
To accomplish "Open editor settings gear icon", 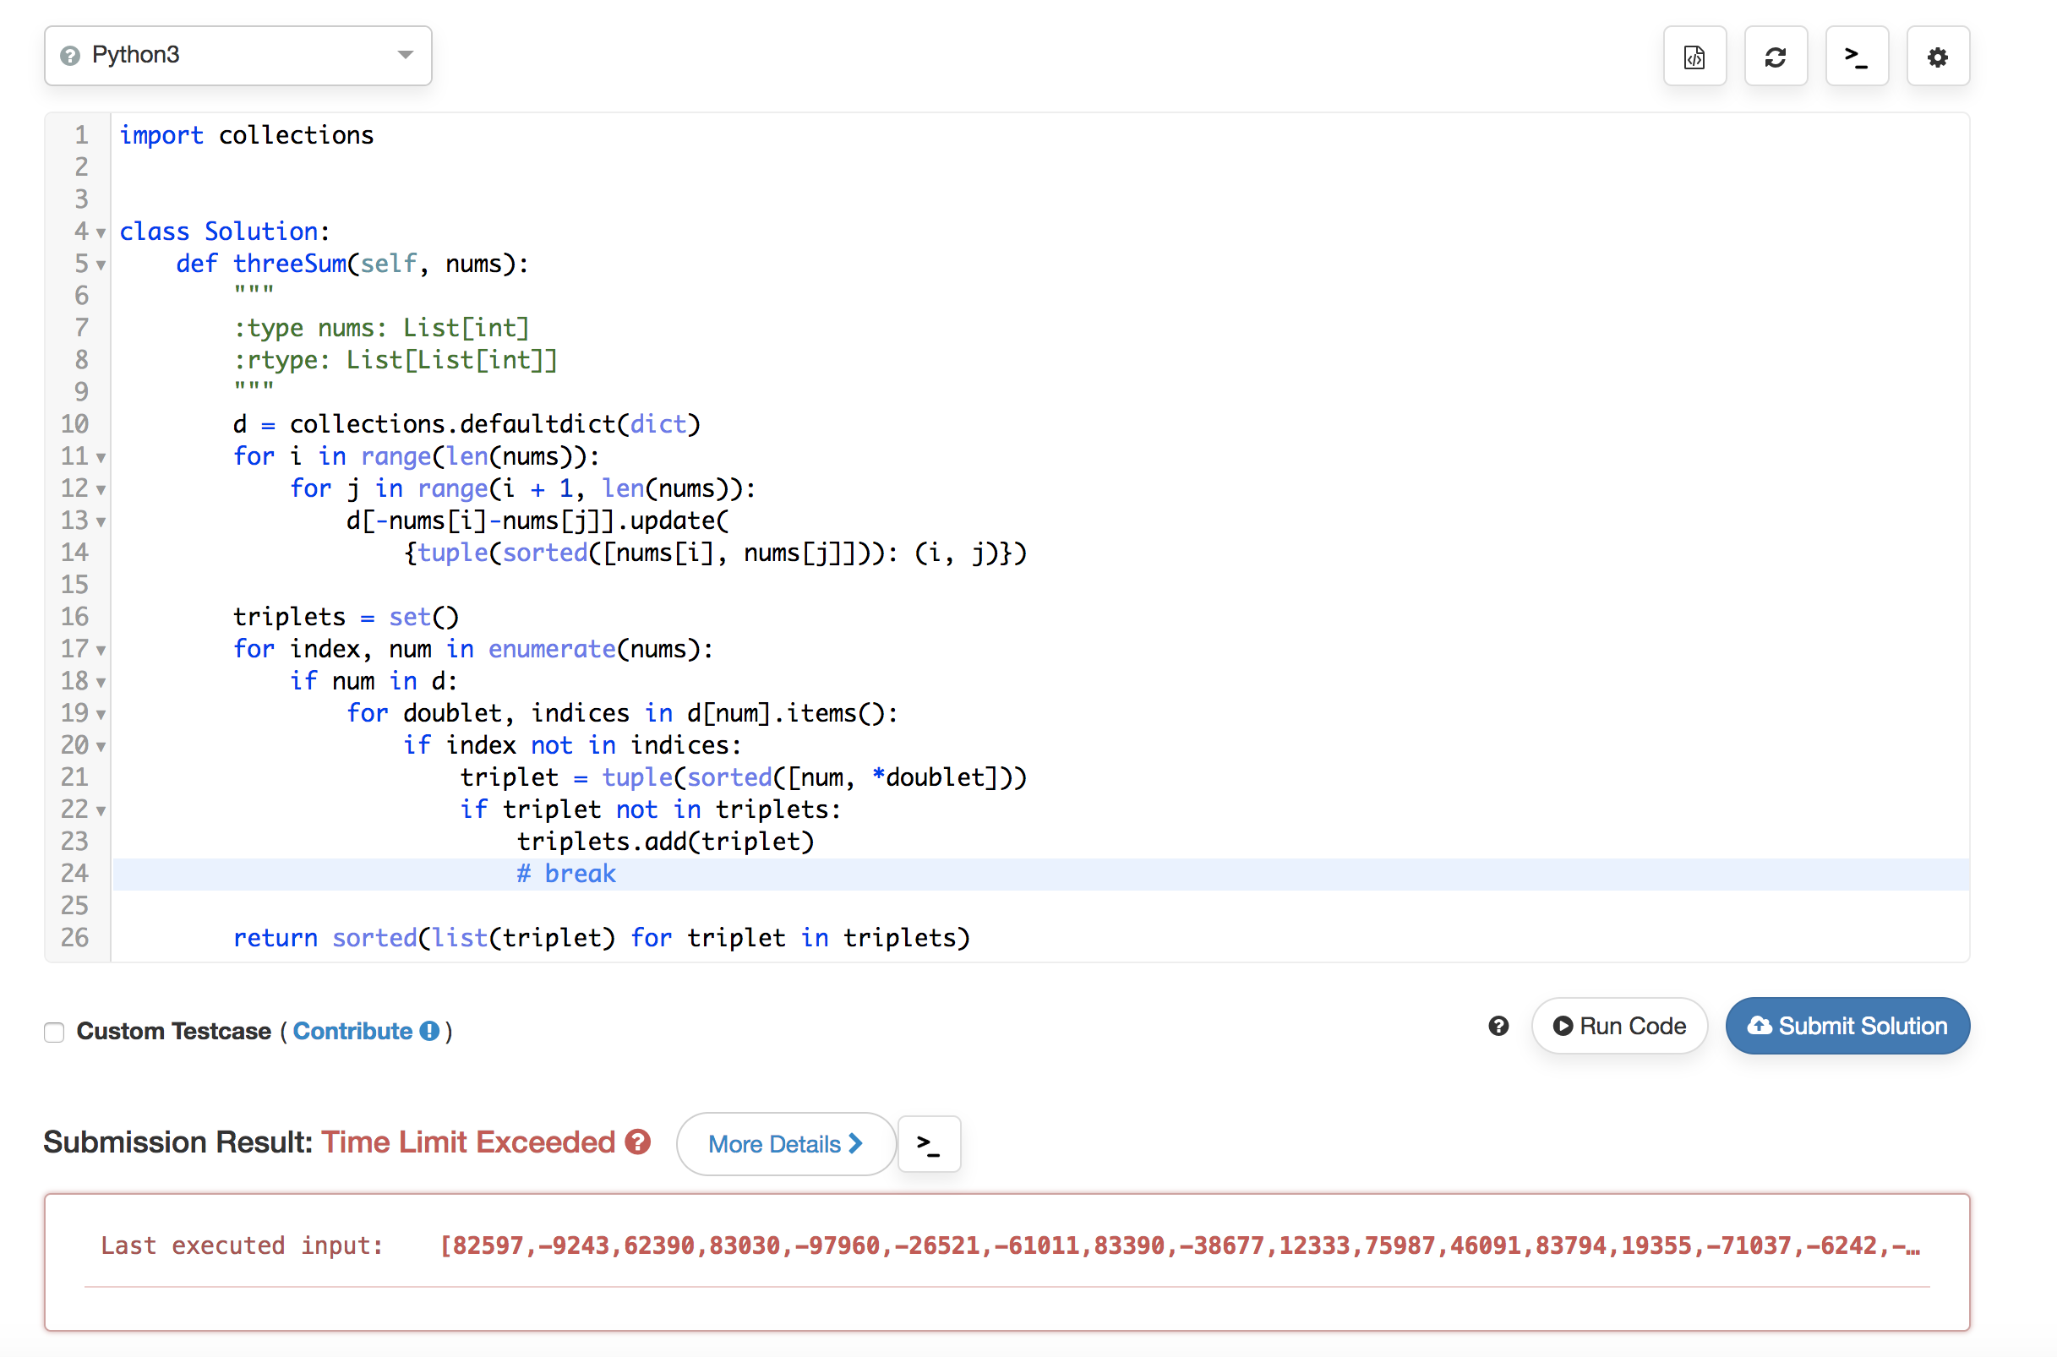I will click(x=1937, y=57).
